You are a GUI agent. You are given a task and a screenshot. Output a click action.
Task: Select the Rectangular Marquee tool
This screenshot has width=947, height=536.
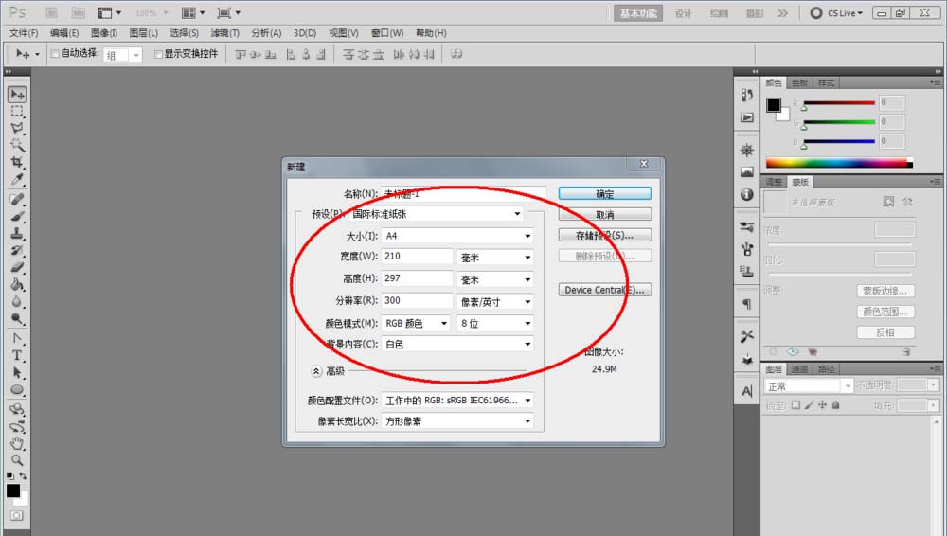pyautogui.click(x=17, y=111)
